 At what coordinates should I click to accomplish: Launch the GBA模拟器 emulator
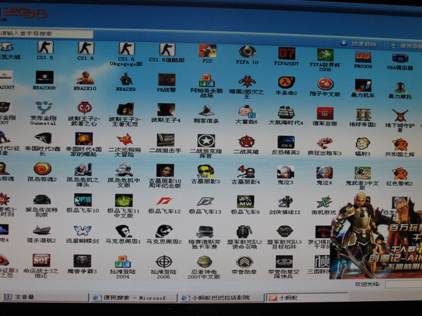pos(400,58)
